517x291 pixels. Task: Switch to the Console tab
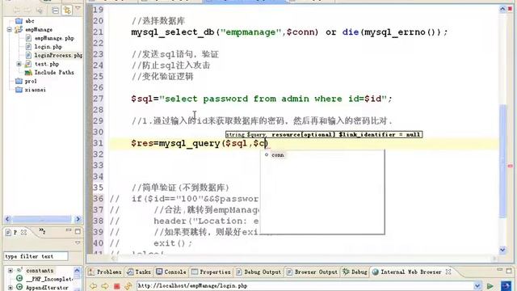[x=171, y=272]
